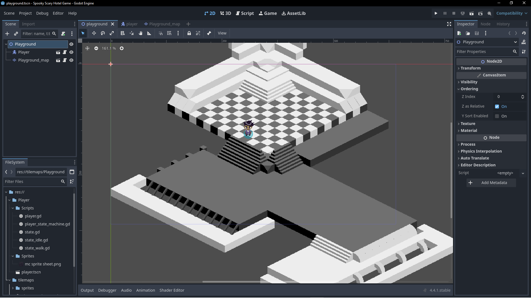The width and height of the screenshot is (531, 298).
Task: Lock the selected node
Action: 189,33
